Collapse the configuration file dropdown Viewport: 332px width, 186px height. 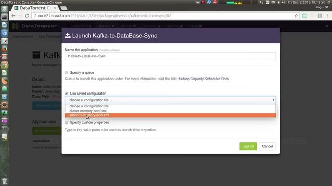click(x=171, y=100)
